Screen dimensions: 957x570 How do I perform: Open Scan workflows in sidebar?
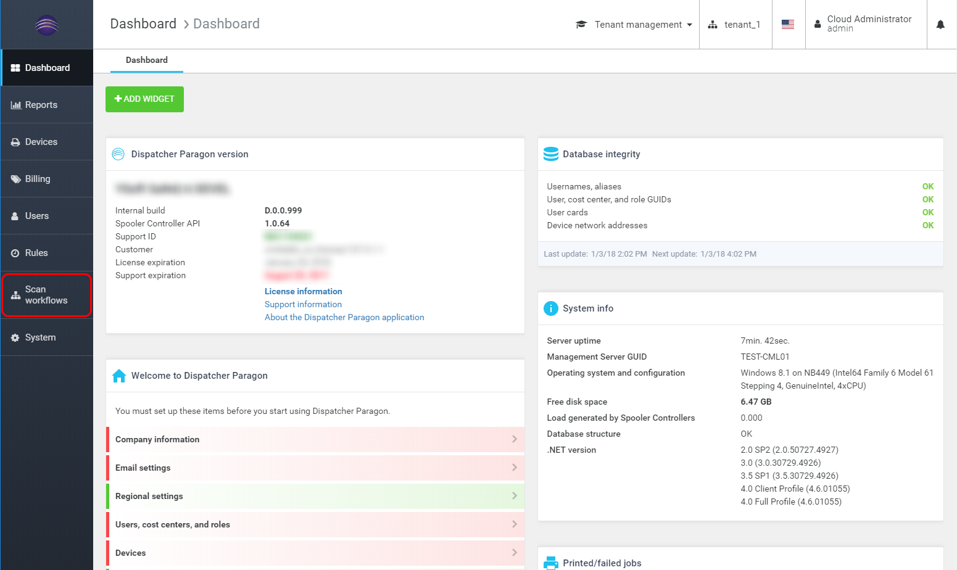(x=46, y=295)
